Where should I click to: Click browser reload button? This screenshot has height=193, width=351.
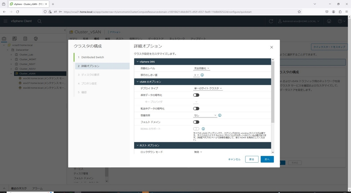tap(18, 12)
